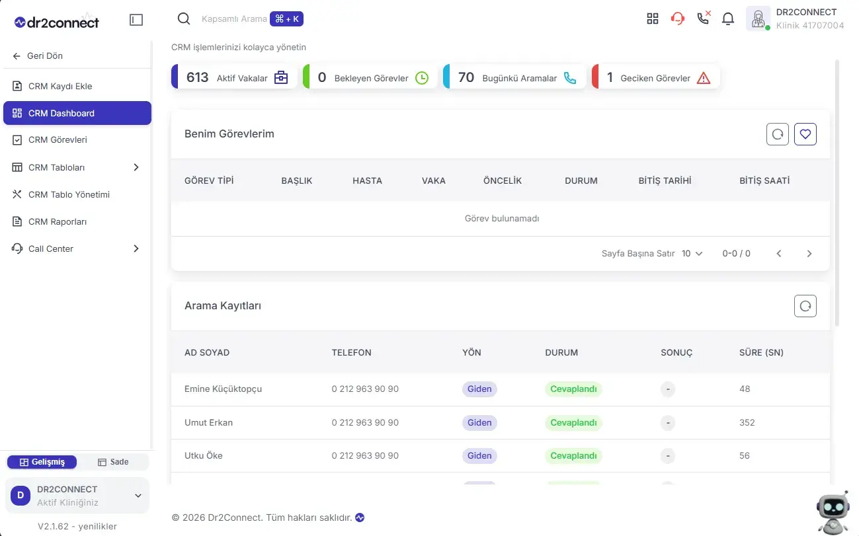The height and width of the screenshot is (536, 859).
Task: Open the apps grid icon
Action: pos(653,19)
